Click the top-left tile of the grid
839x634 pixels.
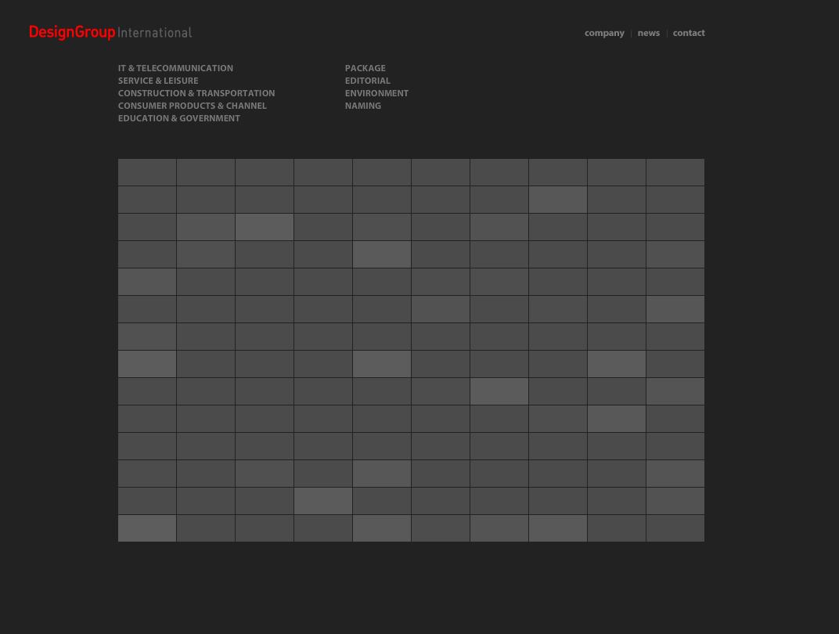pyautogui.click(x=147, y=172)
